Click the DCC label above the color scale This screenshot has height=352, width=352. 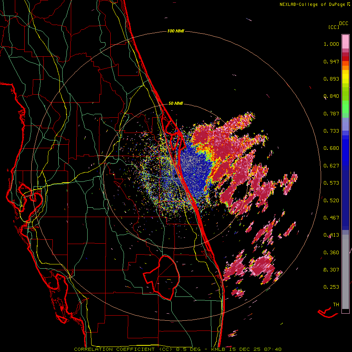coord(343,23)
